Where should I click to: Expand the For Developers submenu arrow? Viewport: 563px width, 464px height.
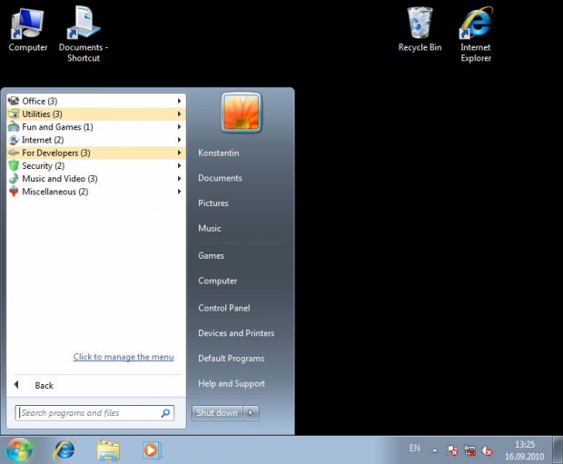coord(179,153)
